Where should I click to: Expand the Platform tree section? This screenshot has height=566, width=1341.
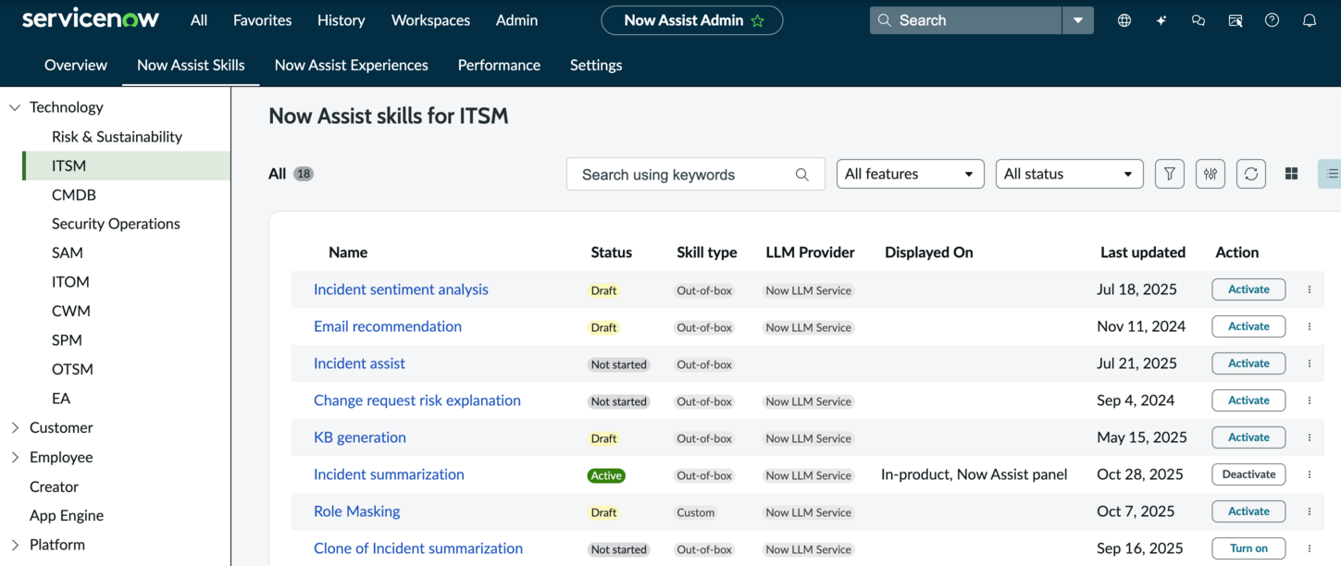[x=15, y=545]
